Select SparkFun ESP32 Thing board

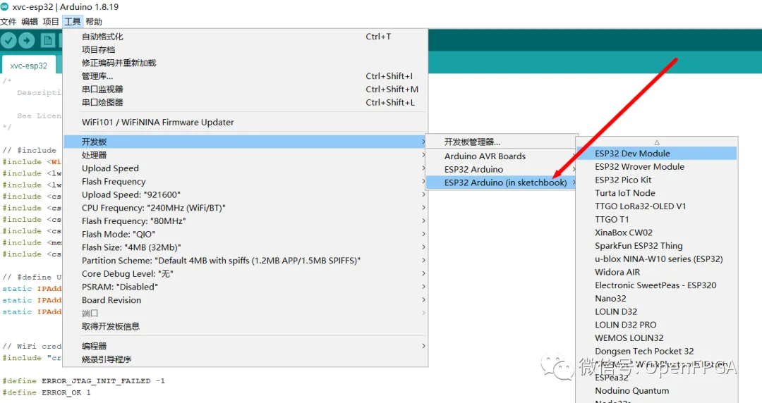point(657,245)
